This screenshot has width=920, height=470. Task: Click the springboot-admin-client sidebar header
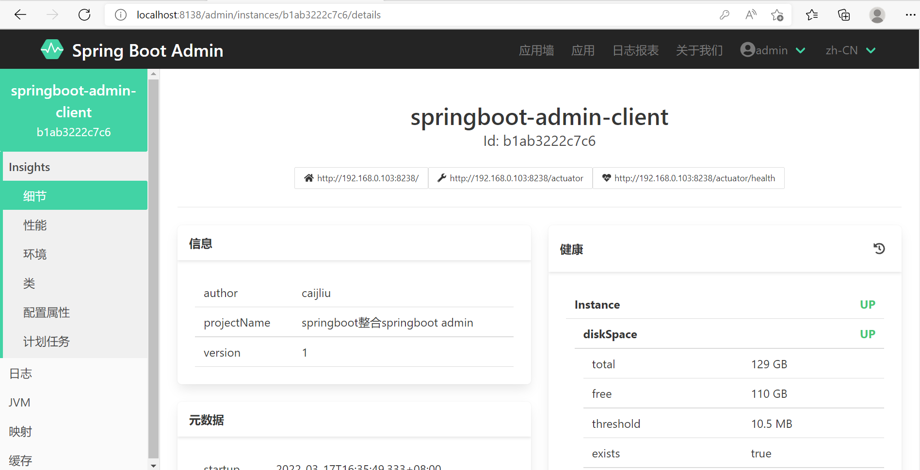pos(74,110)
